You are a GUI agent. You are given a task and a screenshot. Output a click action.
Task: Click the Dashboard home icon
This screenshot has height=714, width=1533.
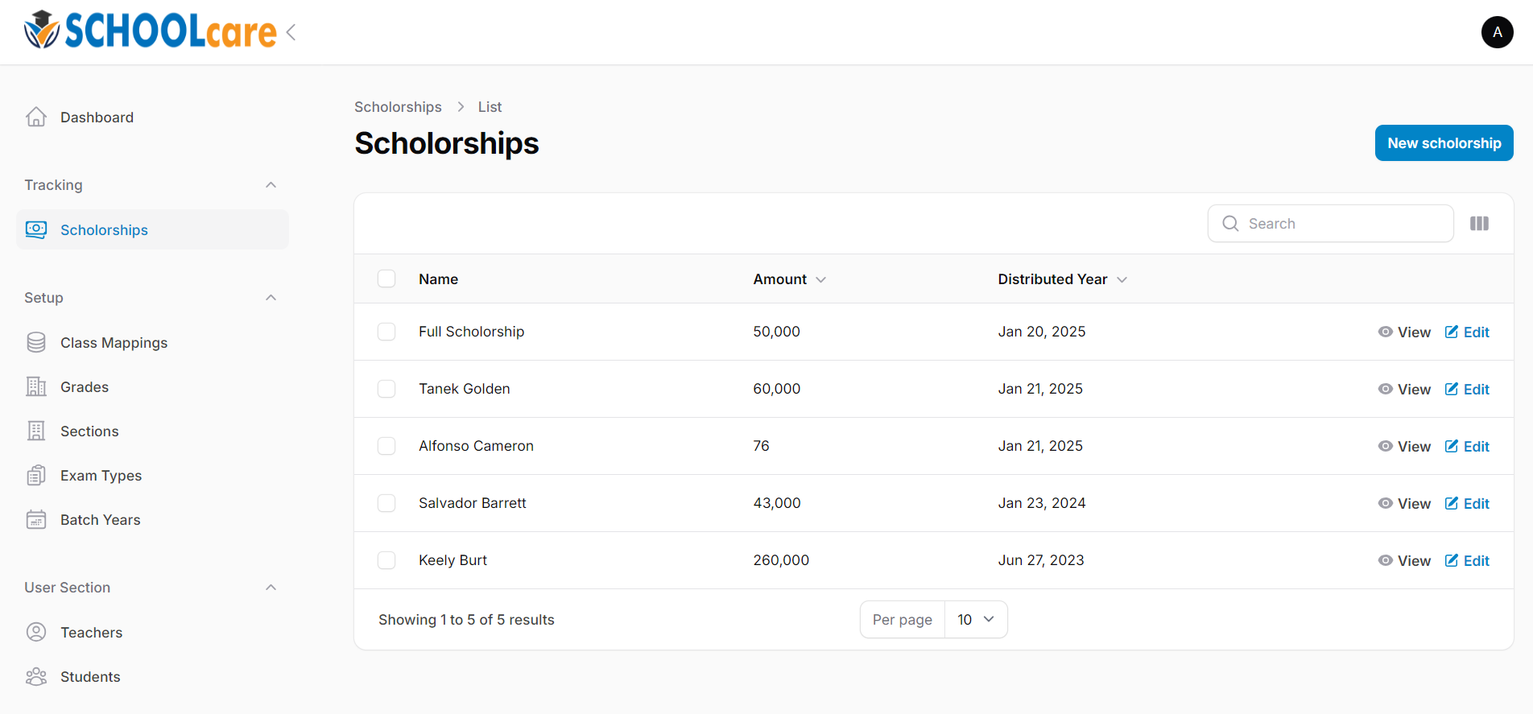click(x=36, y=118)
